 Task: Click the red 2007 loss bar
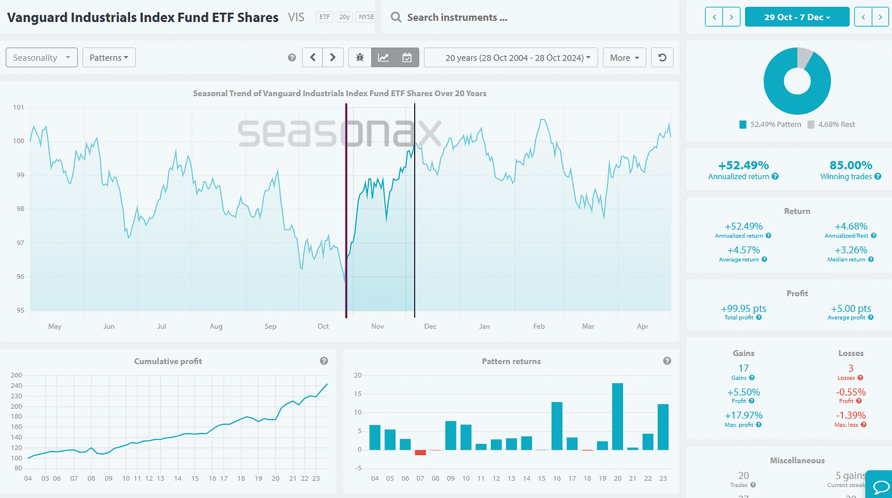[x=420, y=452]
